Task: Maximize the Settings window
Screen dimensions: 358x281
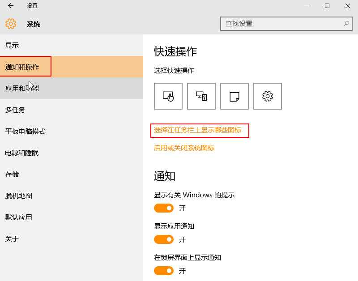Action: [327, 6]
